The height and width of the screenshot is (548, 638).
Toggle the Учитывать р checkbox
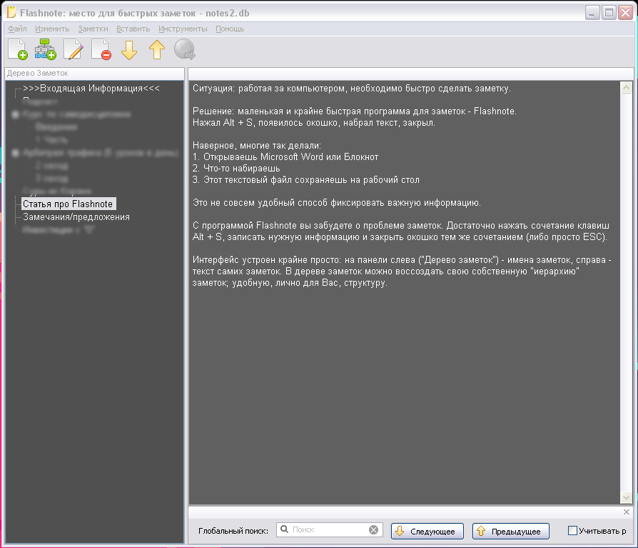pyautogui.click(x=572, y=530)
